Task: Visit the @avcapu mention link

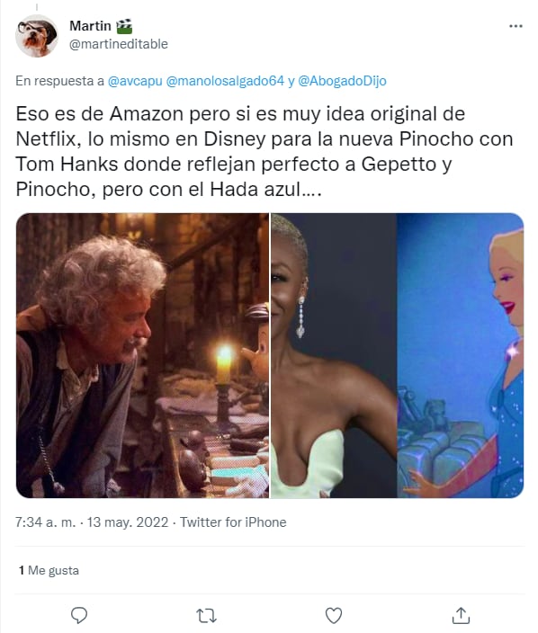Action: 135,81
